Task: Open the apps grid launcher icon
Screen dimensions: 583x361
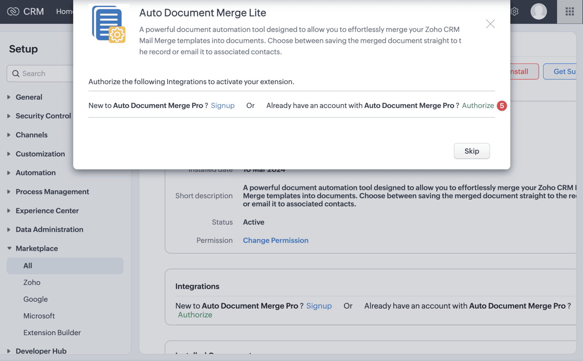Action: (570, 11)
